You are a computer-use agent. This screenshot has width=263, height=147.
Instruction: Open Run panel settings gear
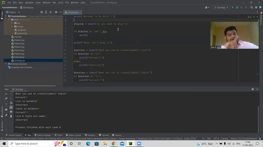point(253,89)
